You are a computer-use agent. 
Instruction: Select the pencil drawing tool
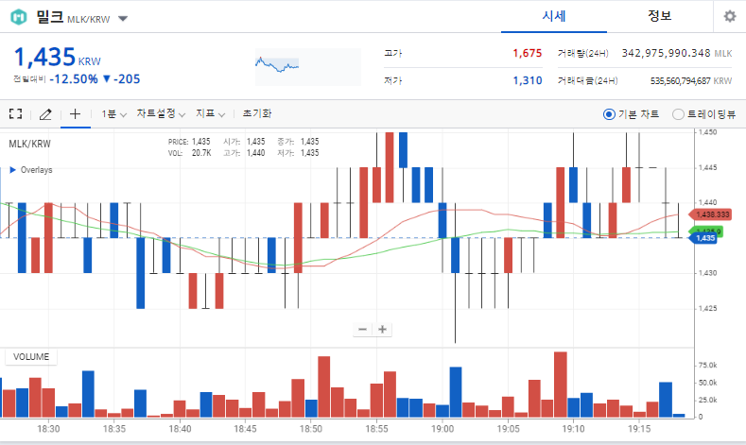click(45, 114)
